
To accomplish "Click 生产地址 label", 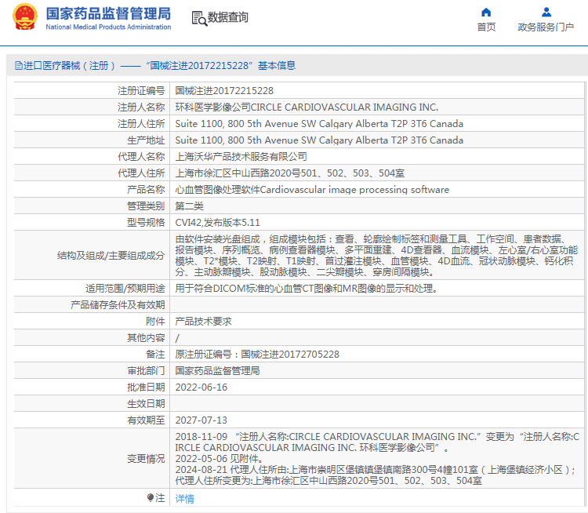I will click(146, 140).
